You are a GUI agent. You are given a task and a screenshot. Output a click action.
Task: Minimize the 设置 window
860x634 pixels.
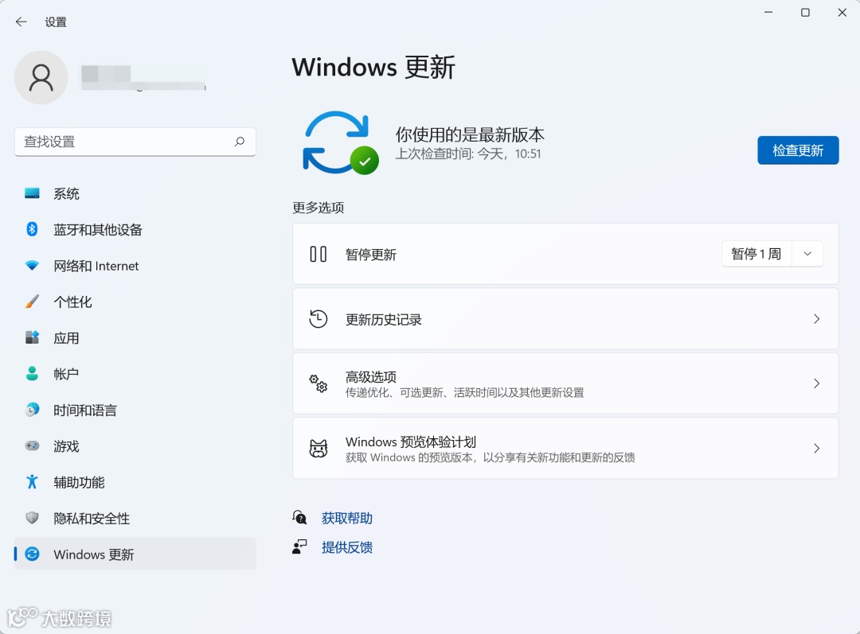tap(768, 12)
